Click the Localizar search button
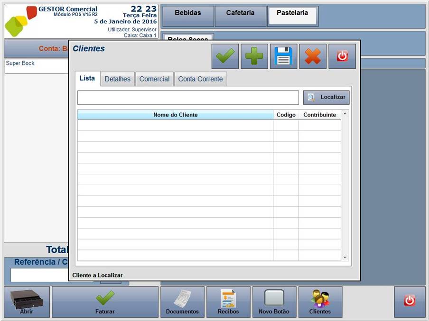The height and width of the screenshot is (321, 429). (x=326, y=98)
